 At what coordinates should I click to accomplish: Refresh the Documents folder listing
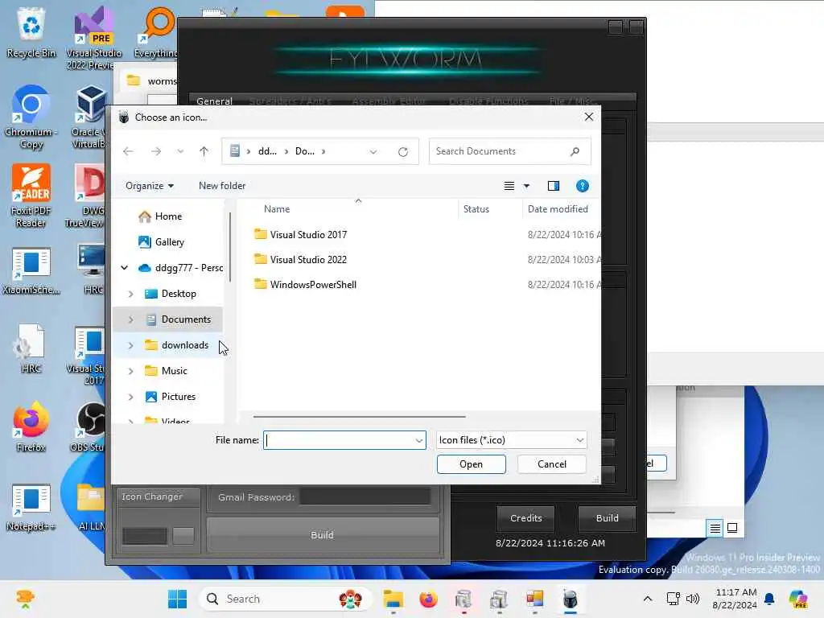(403, 151)
